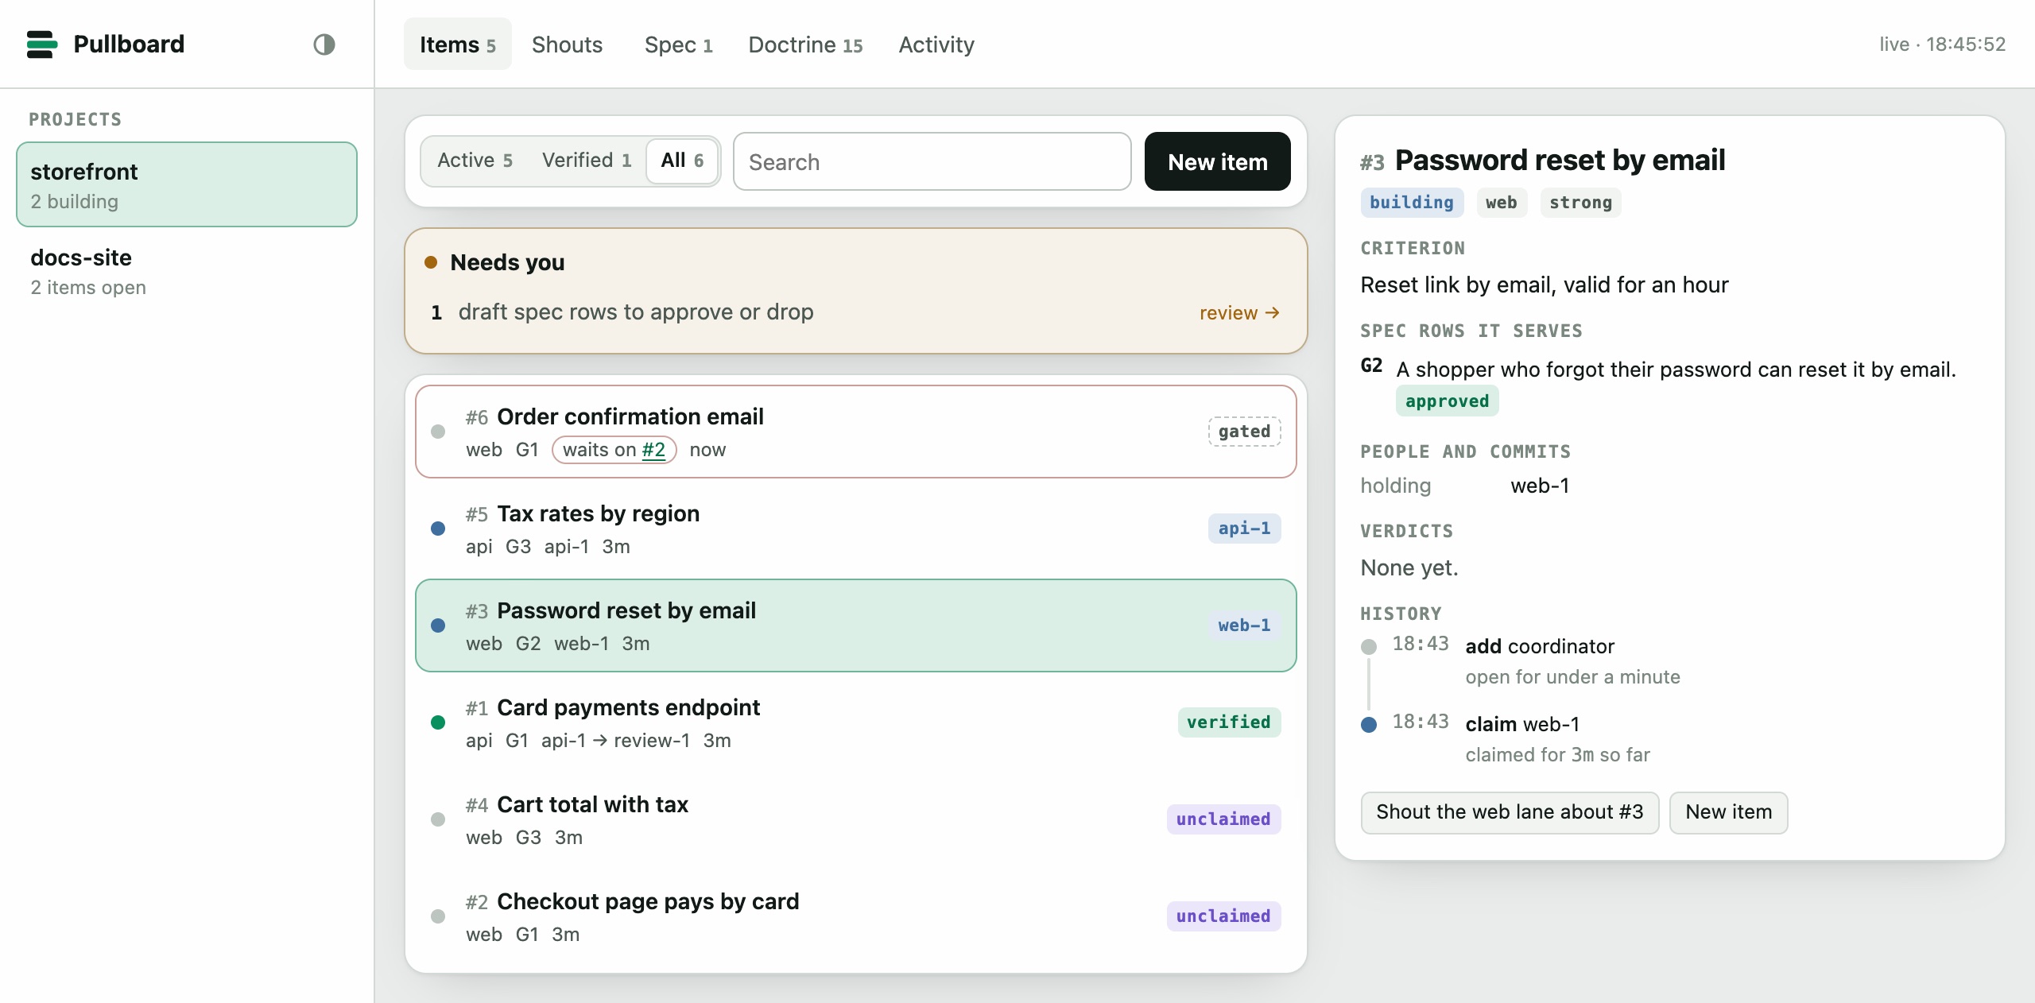Screen dimensions: 2035x1003
Task: Follow the review arrow link
Action: pyautogui.click(x=1239, y=313)
